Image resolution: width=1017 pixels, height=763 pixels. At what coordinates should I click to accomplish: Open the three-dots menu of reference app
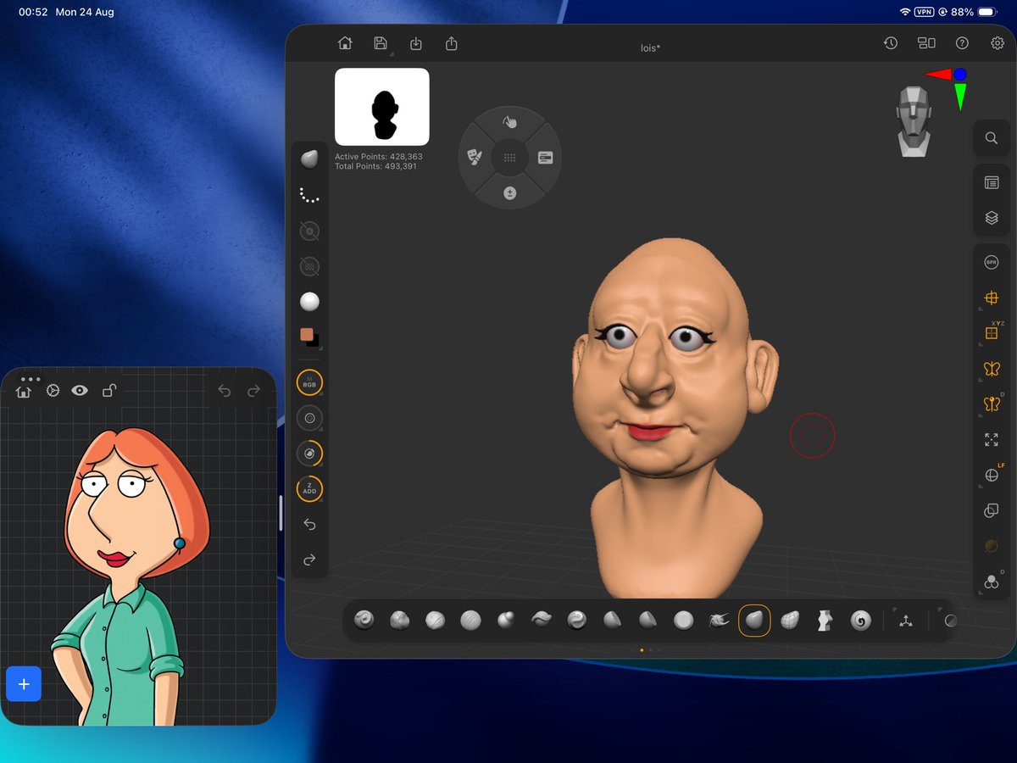point(30,379)
